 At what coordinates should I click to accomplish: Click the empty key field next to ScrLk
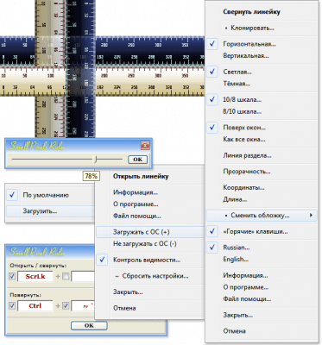pyautogui.click(x=83, y=277)
